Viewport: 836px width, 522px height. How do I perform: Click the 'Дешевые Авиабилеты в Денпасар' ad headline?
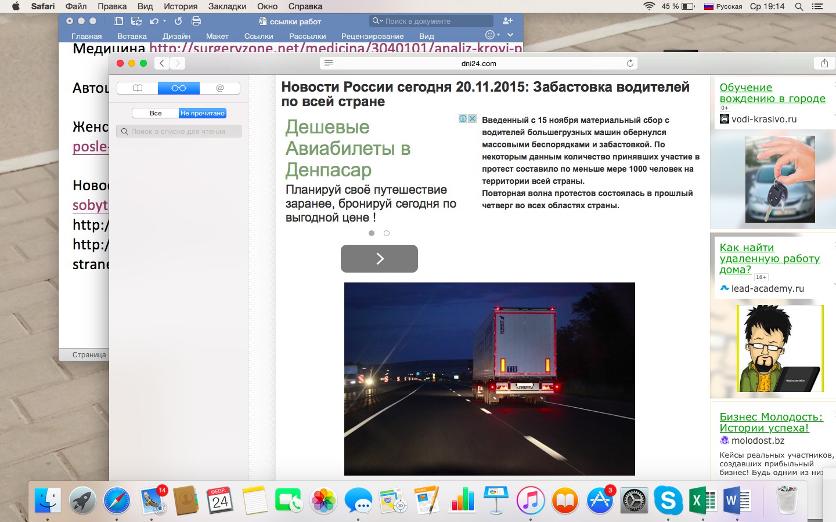click(x=348, y=148)
